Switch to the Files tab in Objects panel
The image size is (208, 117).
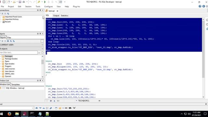[x=9, y=38]
